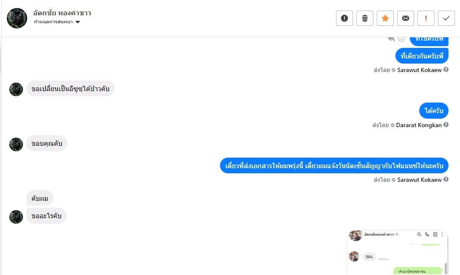Select the ขอเปลี่ยนเป็นอีซูซุได้ป่าวคับ message bubble
The image size is (460, 275).
71,89
